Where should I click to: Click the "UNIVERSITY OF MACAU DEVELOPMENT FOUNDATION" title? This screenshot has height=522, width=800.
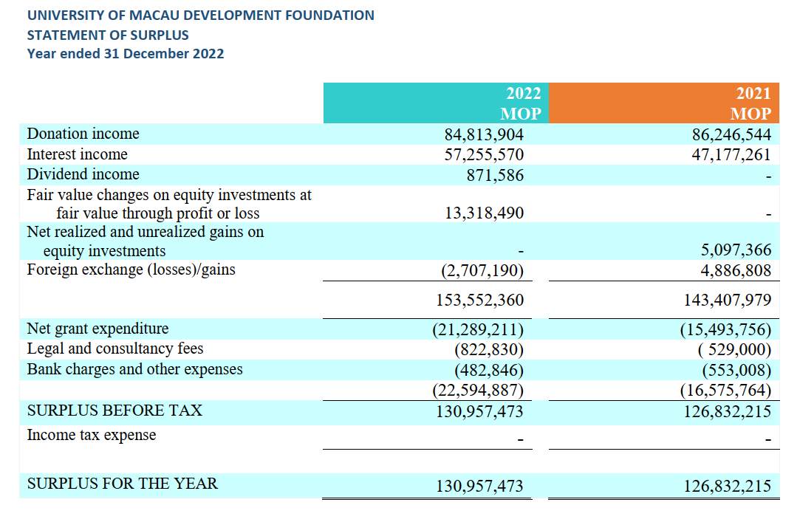coord(200,16)
